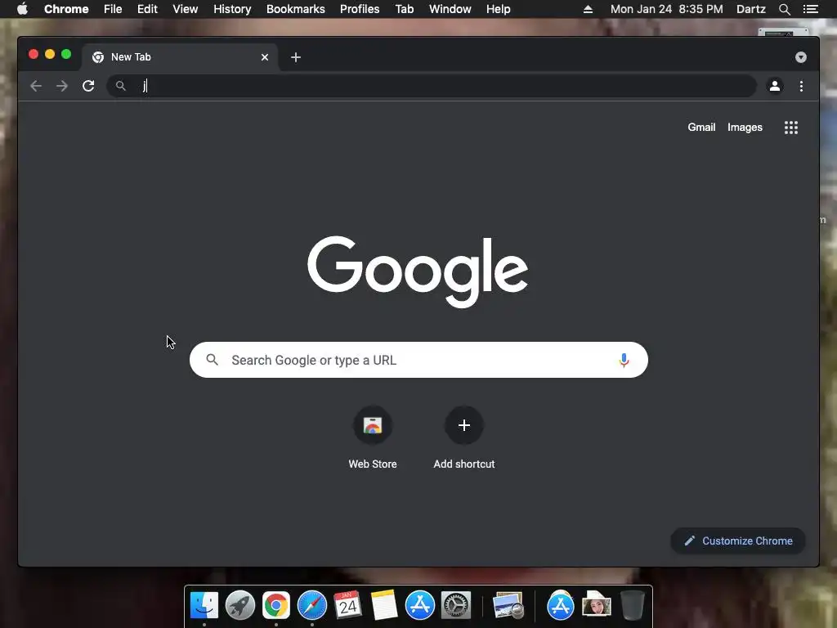The image size is (837, 628).
Task: Click the forward navigation arrow
Action: (x=62, y=86)
